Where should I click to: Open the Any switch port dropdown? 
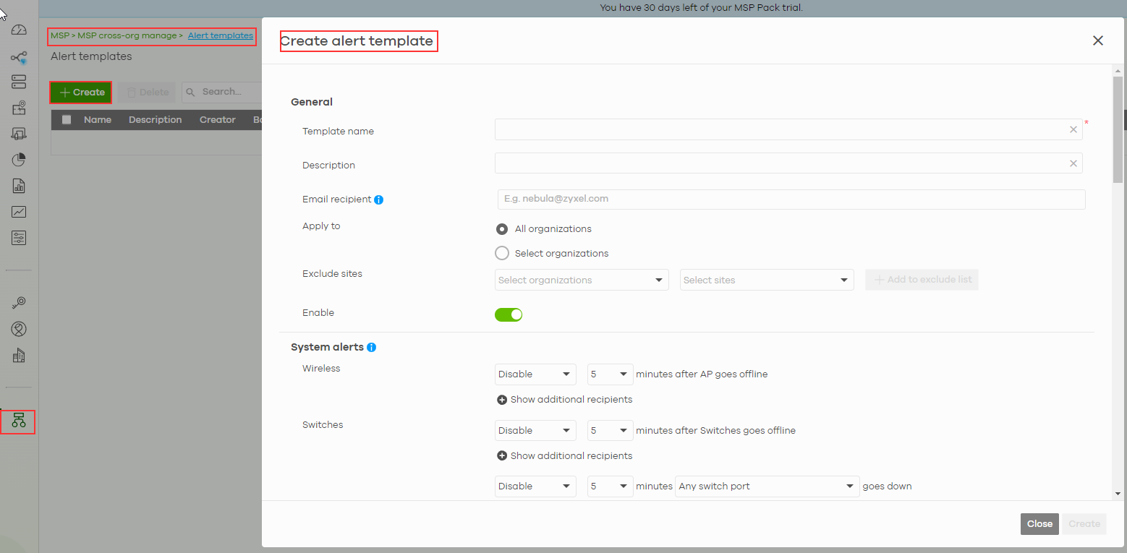(x=766, y=486)
